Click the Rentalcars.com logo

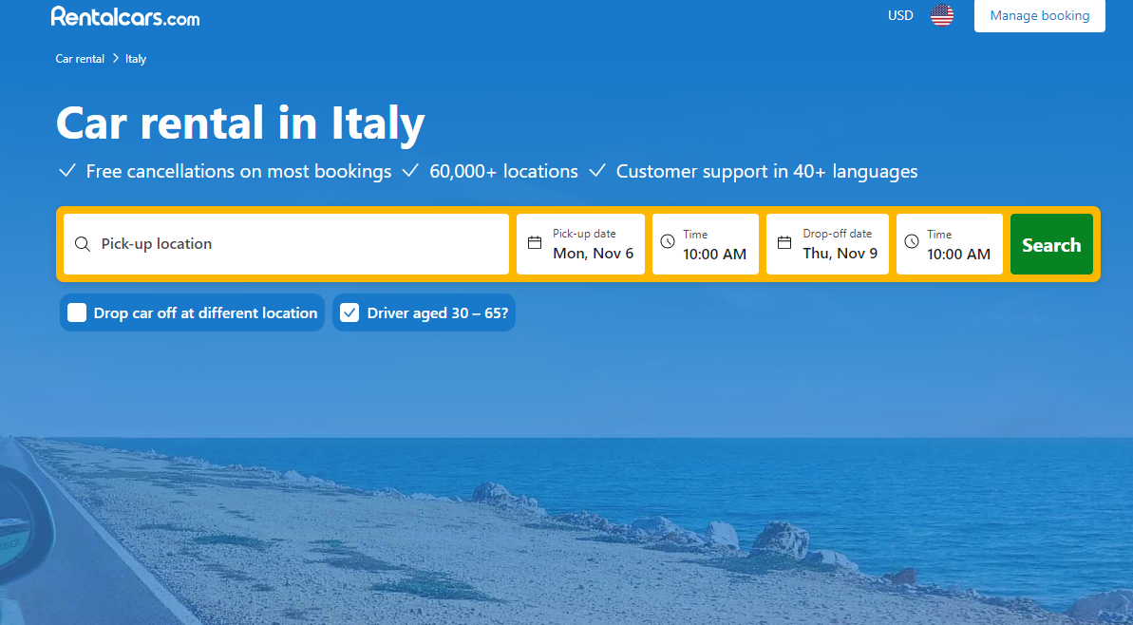(125, 16)
